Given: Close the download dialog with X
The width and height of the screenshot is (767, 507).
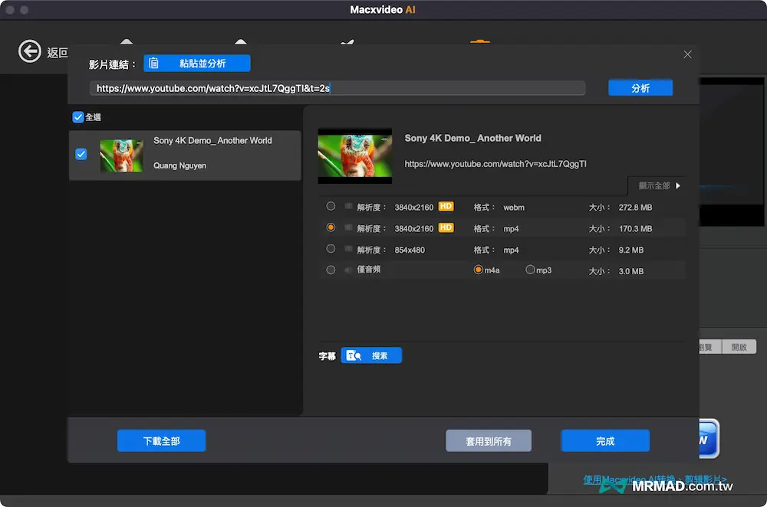Looking at the screenshot, I should tap(687, 54).
